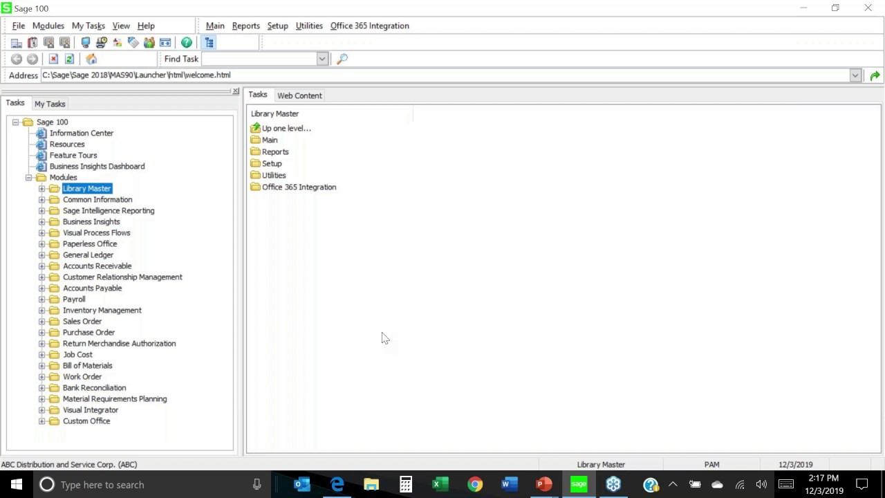Screen dimensions: 885x498
Task: Select Information Center in the tree
Action: pyautogui.click(x=81, y=133)
